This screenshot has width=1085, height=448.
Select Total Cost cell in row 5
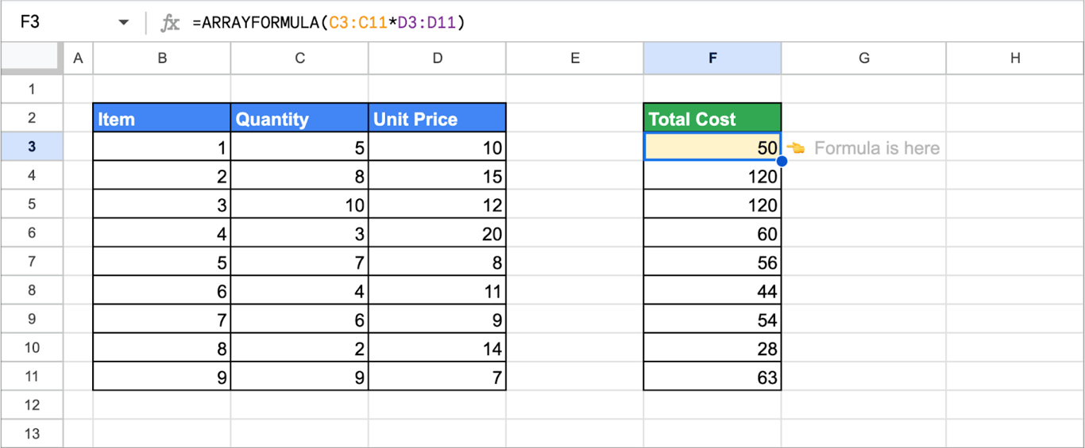pos(712,204)
